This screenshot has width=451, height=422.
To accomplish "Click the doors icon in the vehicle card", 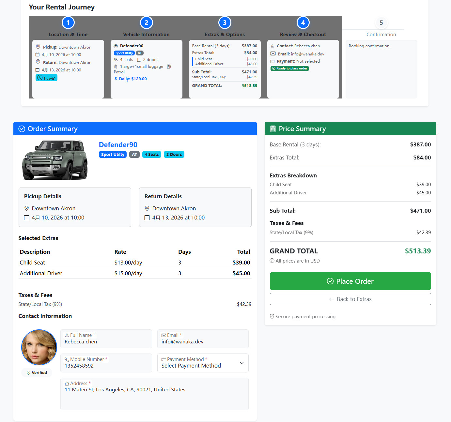I will pos(139,60).
